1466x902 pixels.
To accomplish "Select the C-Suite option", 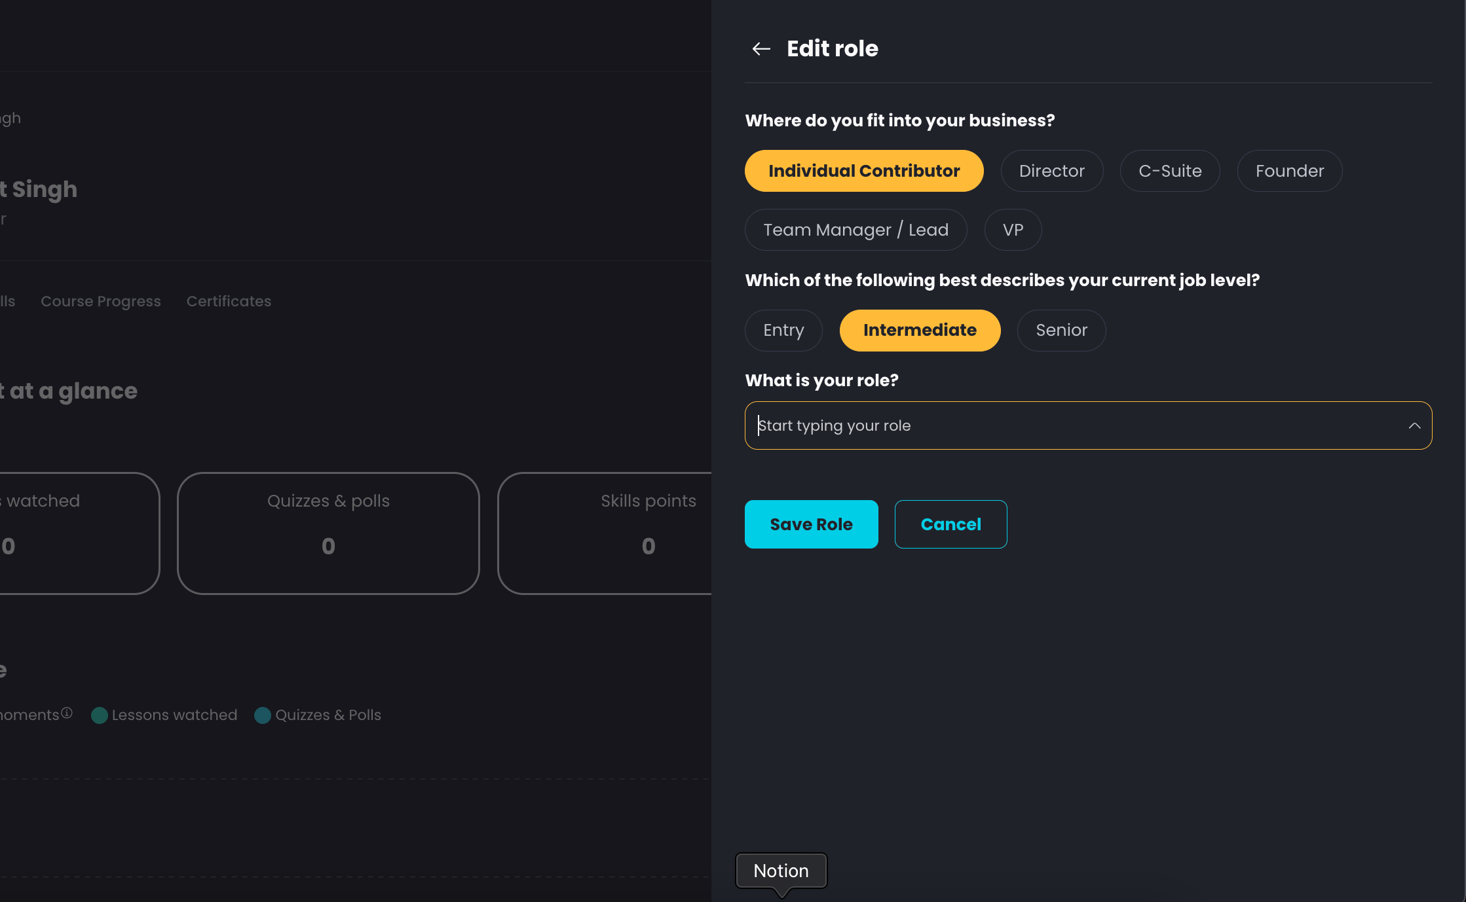I will [1170, 171].
